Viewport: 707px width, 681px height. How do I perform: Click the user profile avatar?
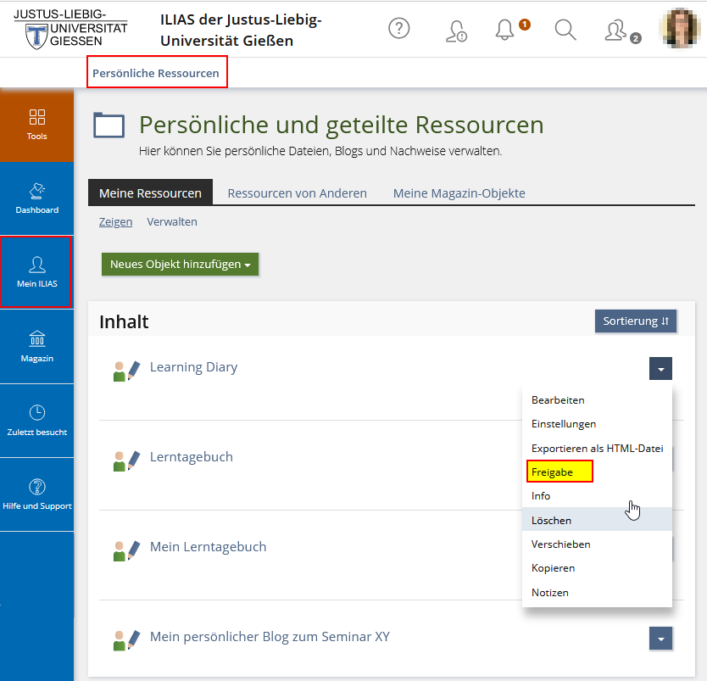pyautogui.click(x=682, y=29)
